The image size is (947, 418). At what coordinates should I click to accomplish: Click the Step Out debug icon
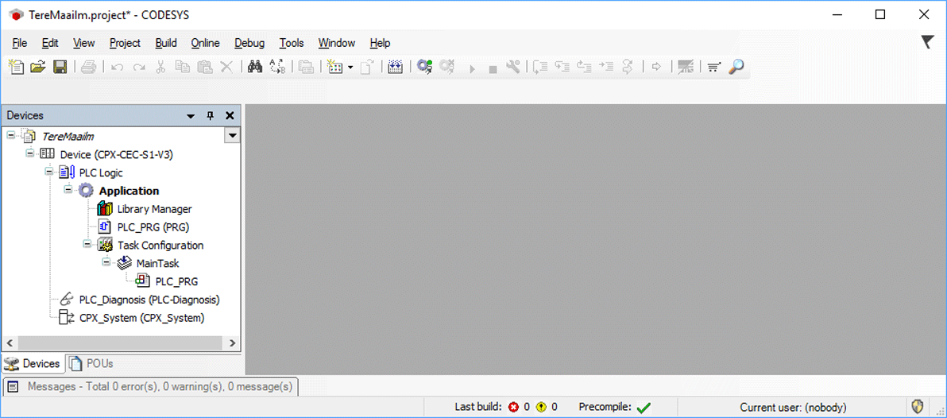(584, 67)
